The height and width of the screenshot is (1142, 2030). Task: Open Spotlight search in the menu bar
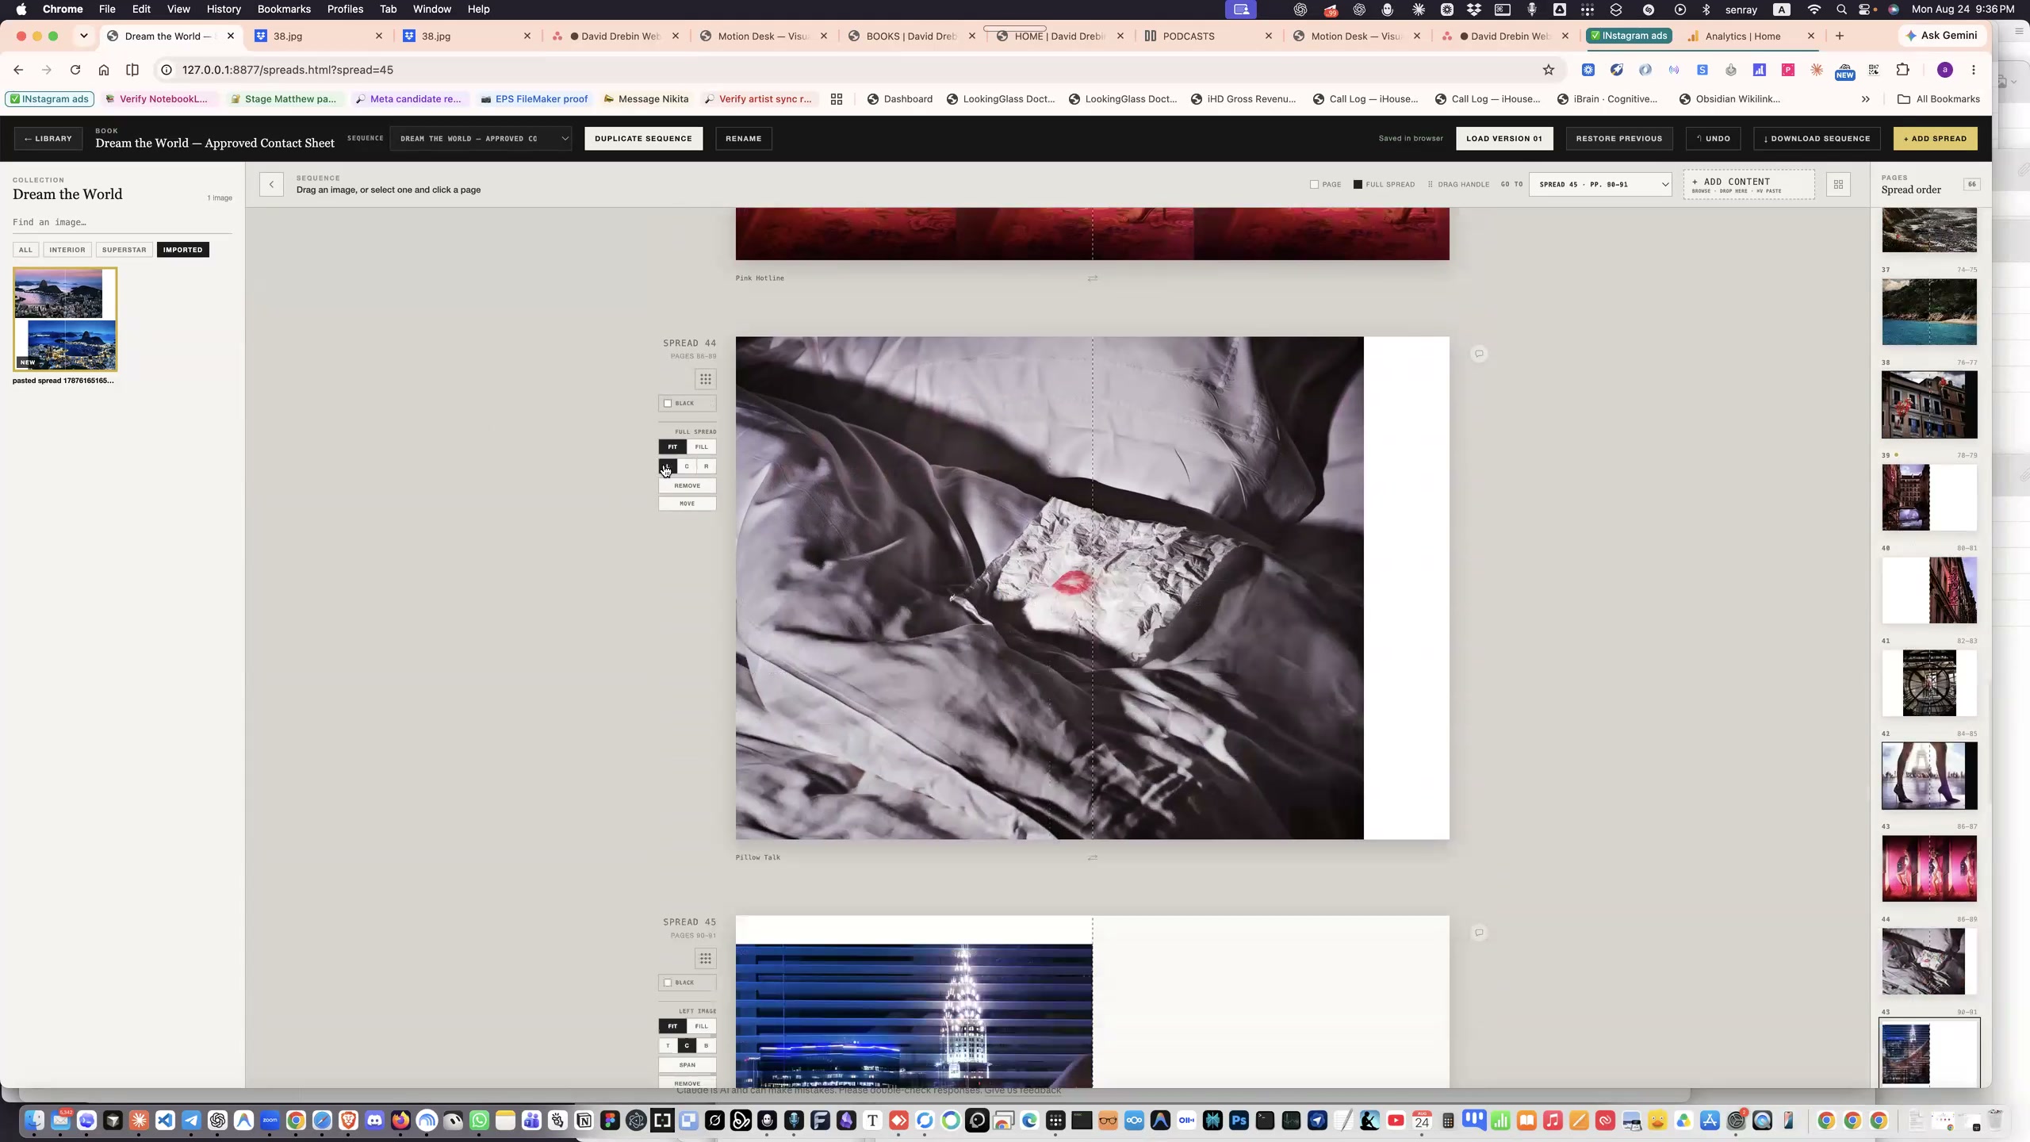tap(1841, 10)
